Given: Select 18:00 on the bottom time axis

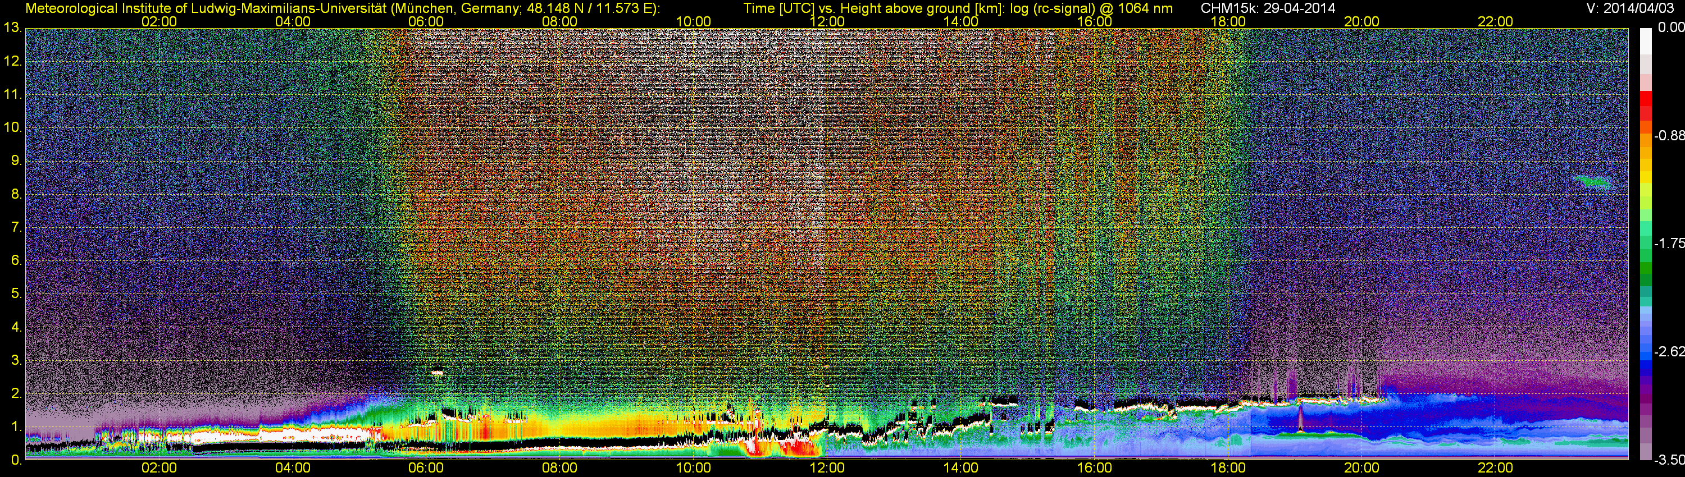Looking at the screenshot, I should (1228, 468).
